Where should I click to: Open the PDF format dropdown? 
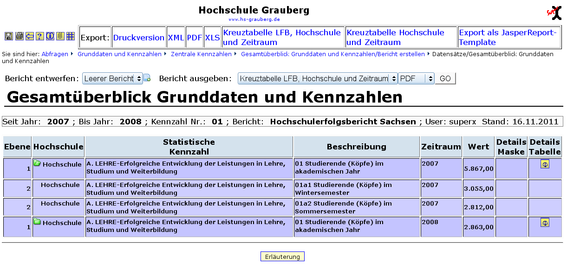416,78
